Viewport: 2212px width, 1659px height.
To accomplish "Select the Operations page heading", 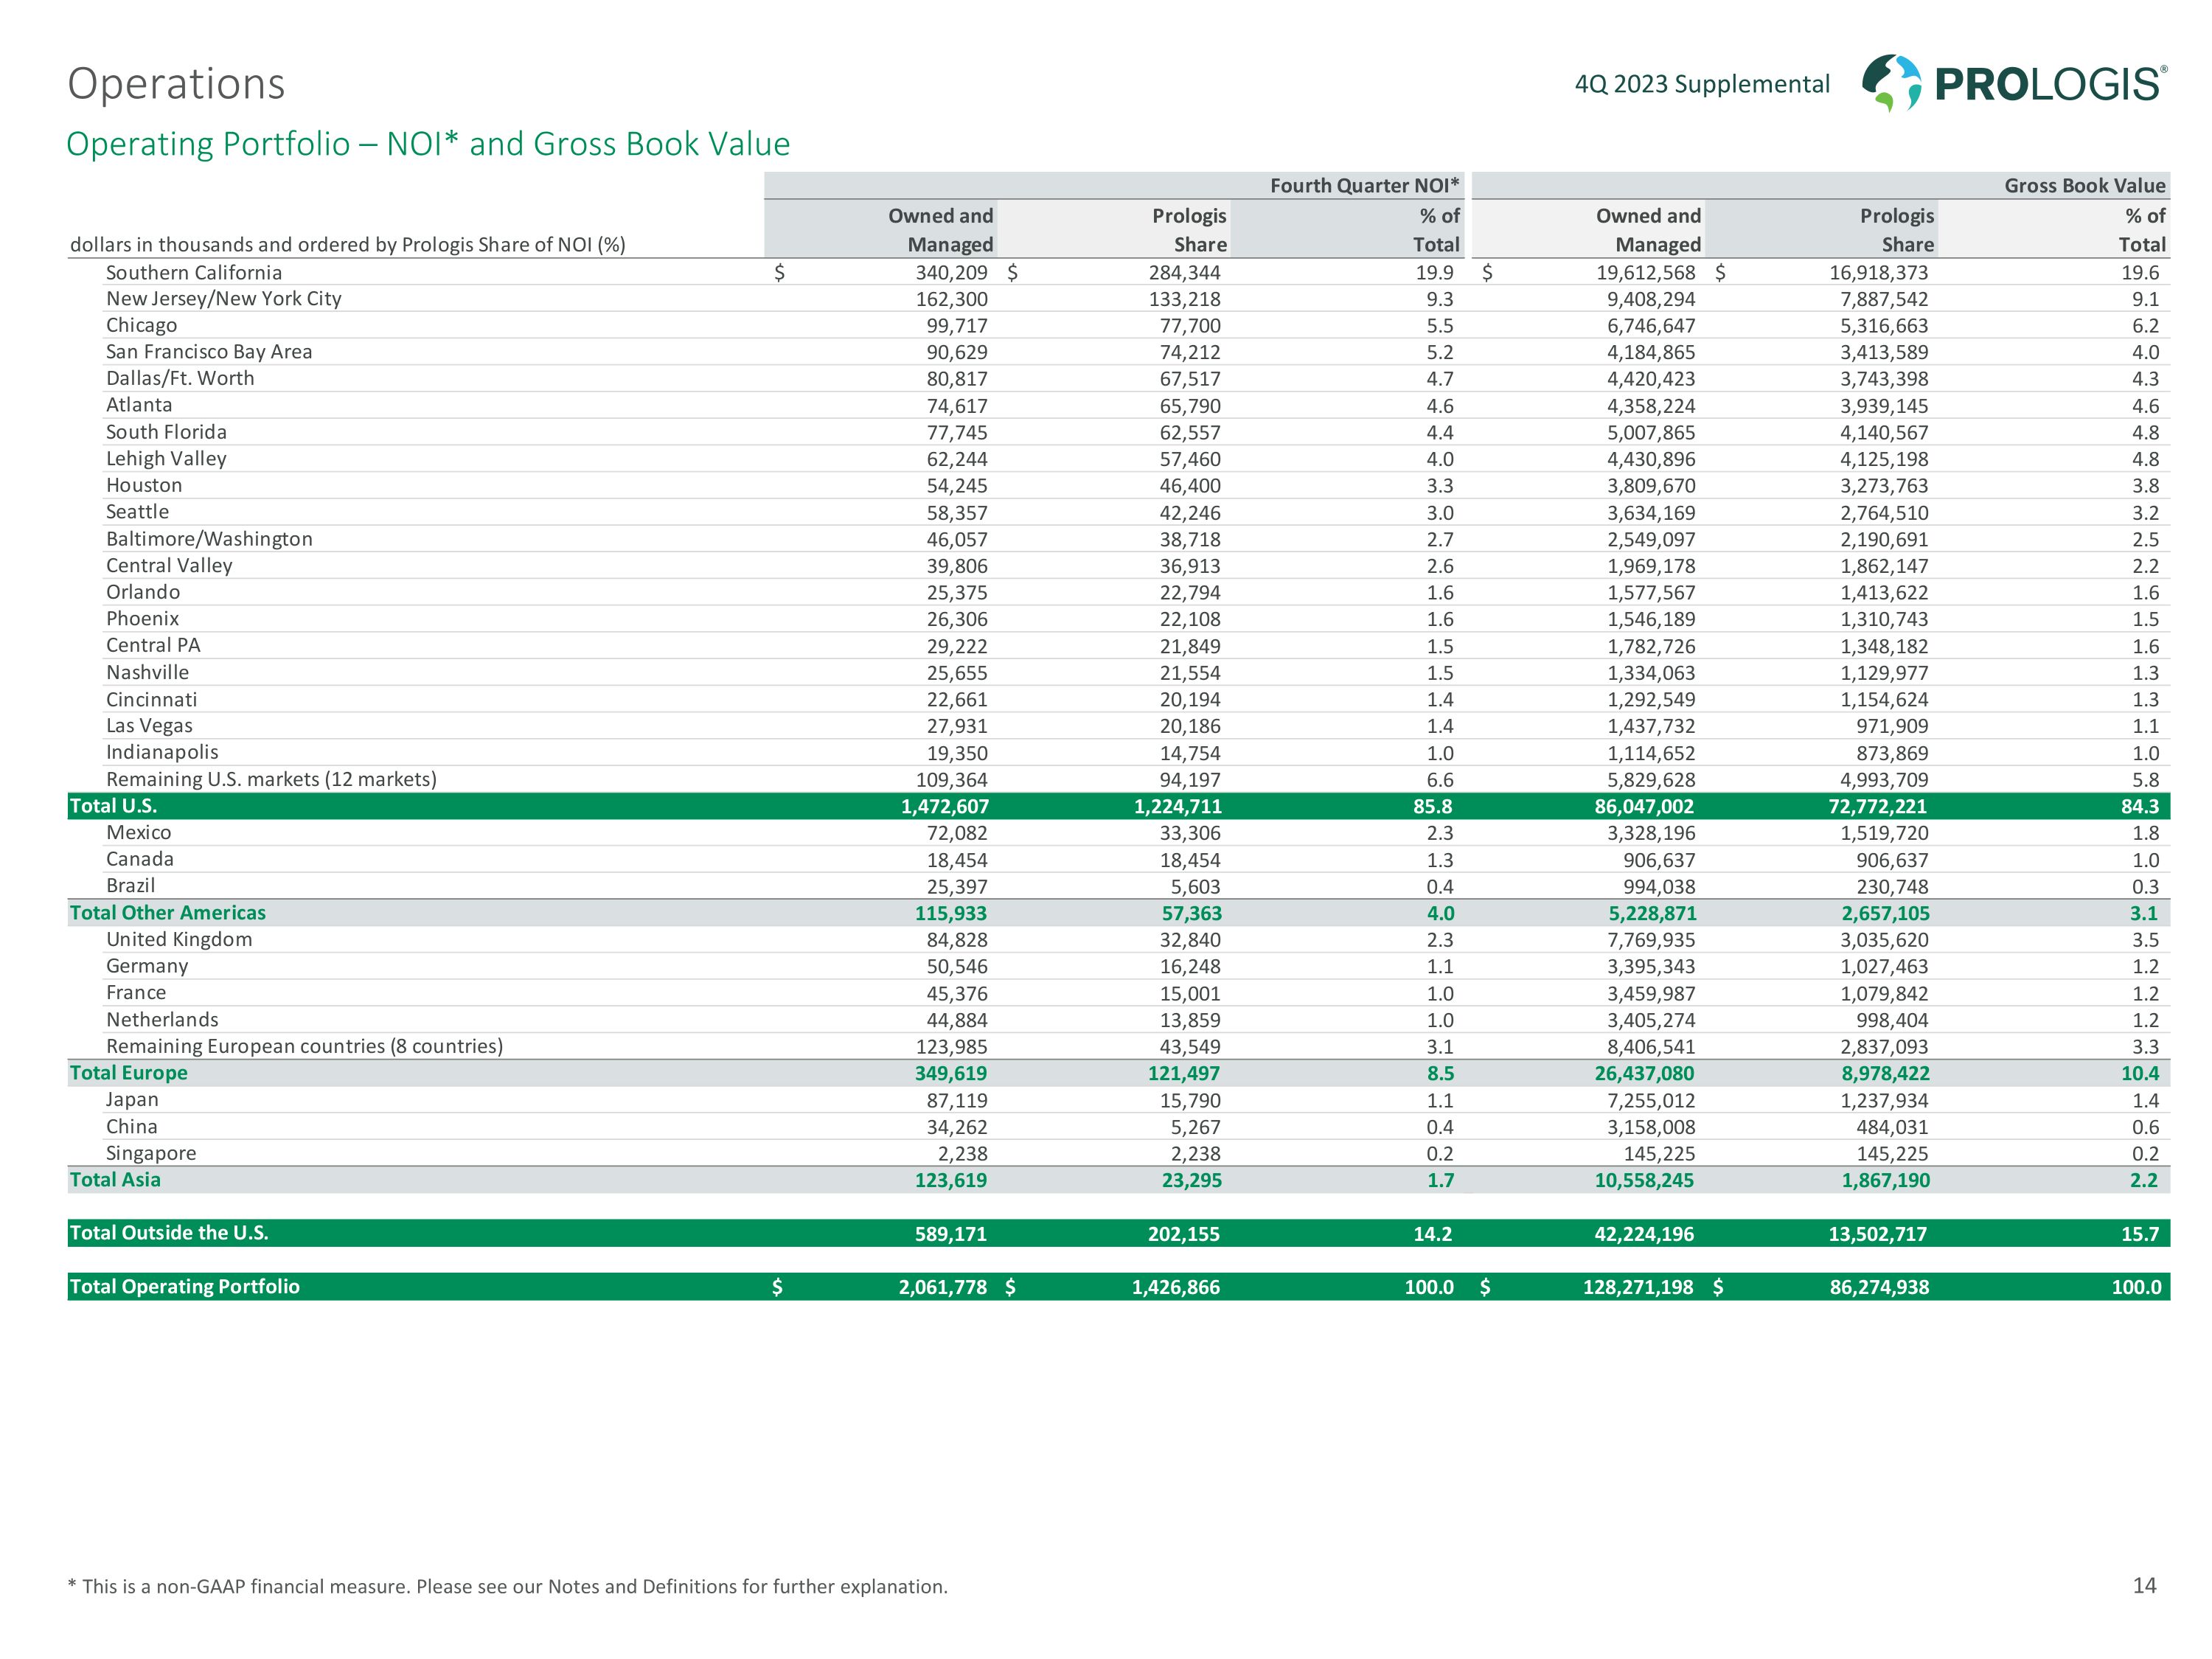I will tap(176, 84).
